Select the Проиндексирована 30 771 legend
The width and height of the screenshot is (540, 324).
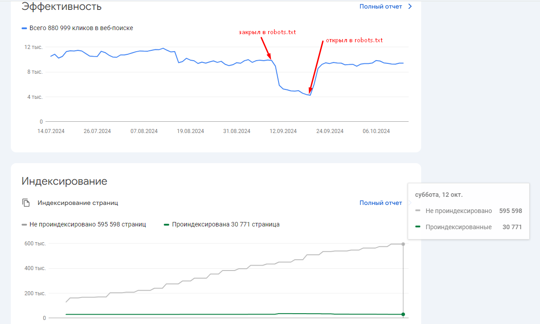(222, 224)
